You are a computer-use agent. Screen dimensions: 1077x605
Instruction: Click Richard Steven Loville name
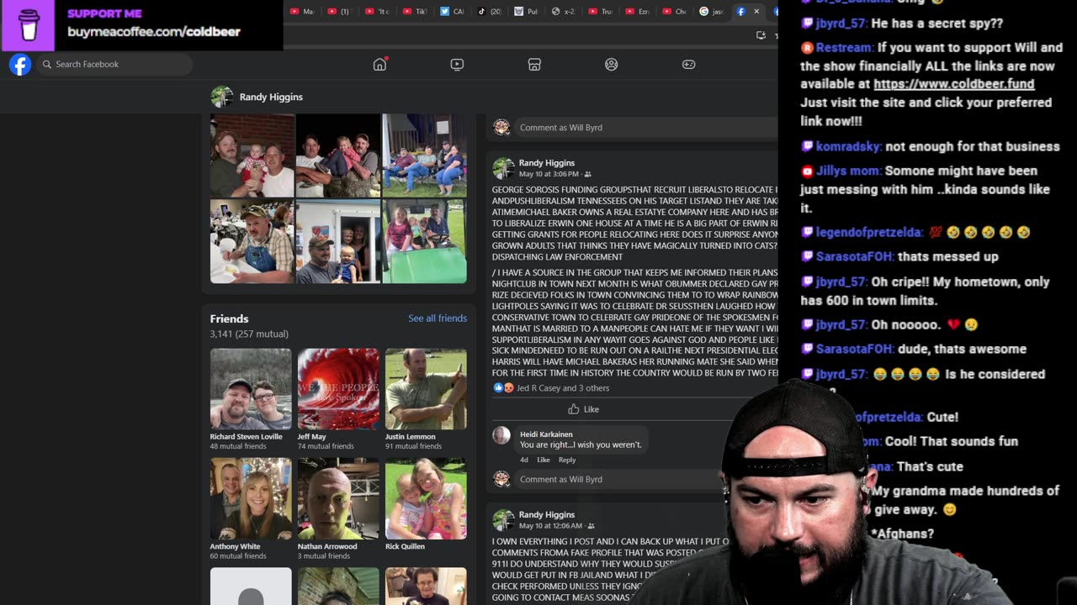coord(247,437)
